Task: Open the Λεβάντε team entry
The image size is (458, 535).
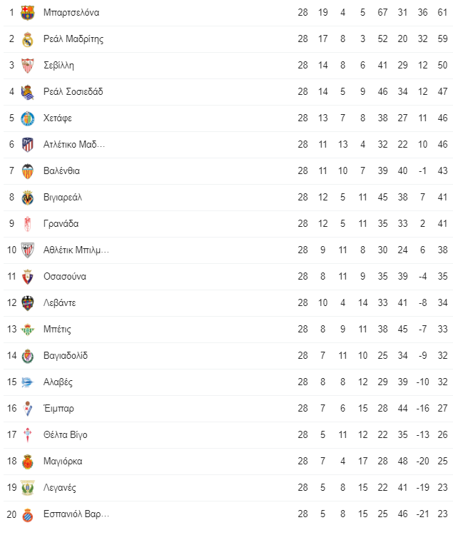Action: [x=60, y=303]
